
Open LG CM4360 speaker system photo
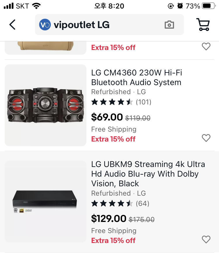pyautogui.click(x=46, y=105)
